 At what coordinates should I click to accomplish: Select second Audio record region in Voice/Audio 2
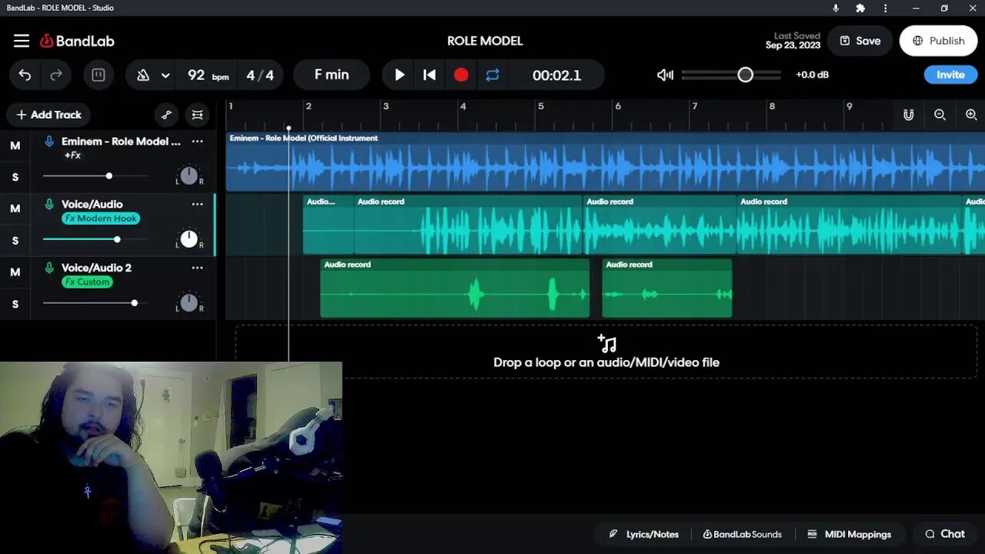click(666, 289)
